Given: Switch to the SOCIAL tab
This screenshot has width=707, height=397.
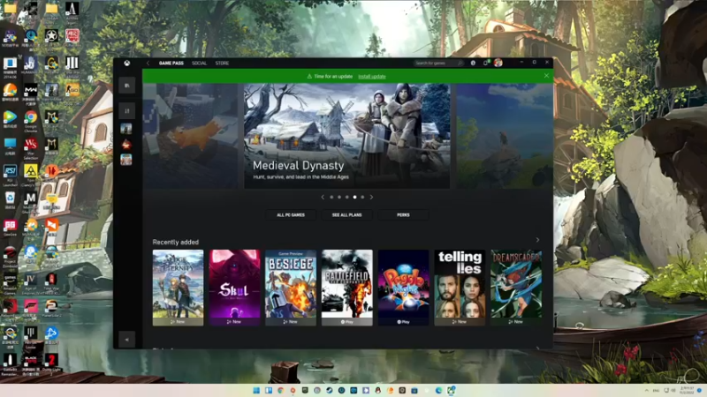Looking at the screenshot, I should [x=200, y=63].
